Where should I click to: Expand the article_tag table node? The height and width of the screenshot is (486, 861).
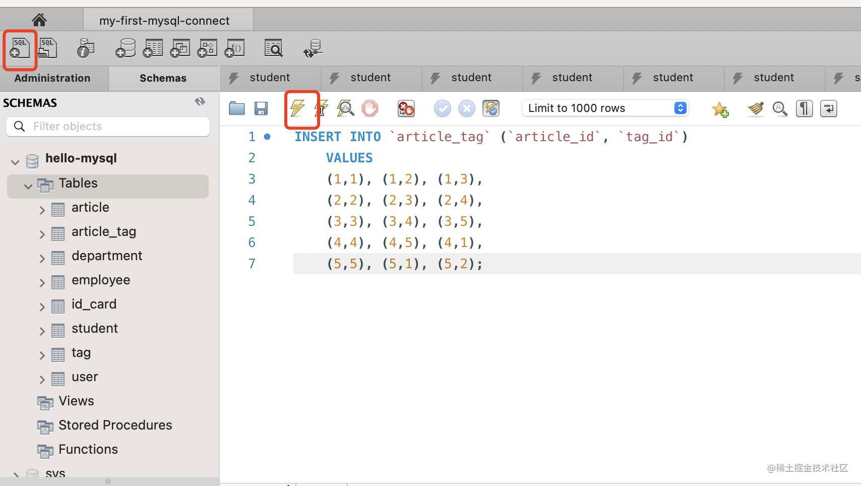click(42, 234)
